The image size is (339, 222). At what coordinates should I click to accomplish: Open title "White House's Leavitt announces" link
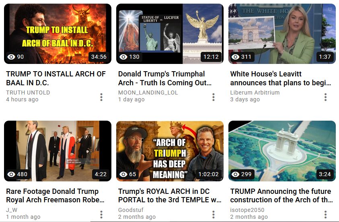pos(281,78)
